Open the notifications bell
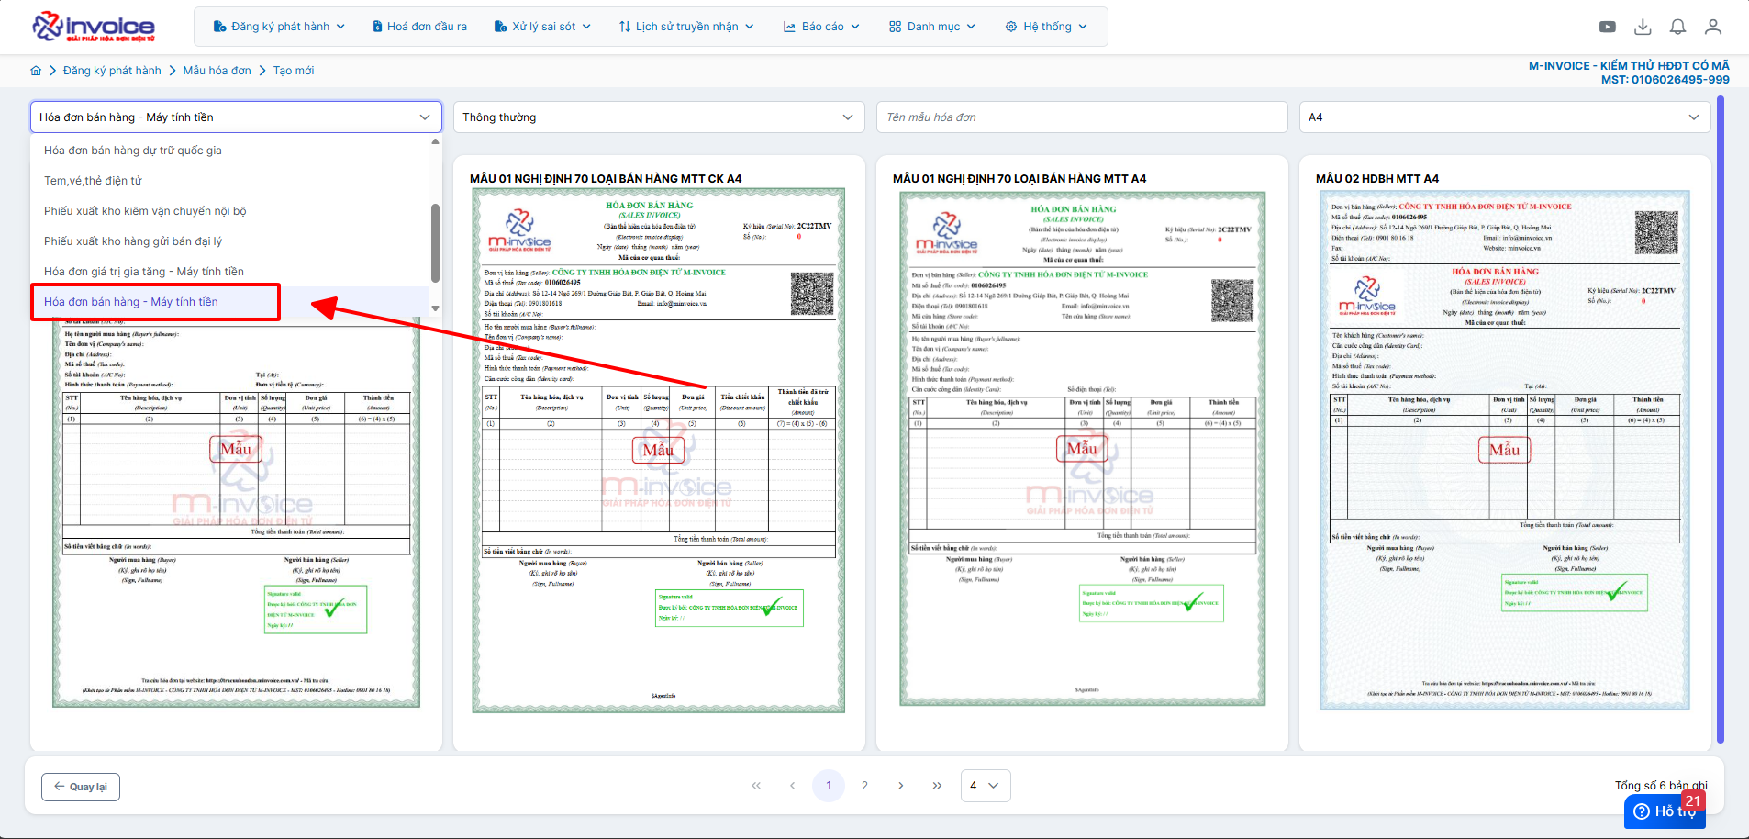This screenshot has width=1749, height=839. click(1677, 27)
